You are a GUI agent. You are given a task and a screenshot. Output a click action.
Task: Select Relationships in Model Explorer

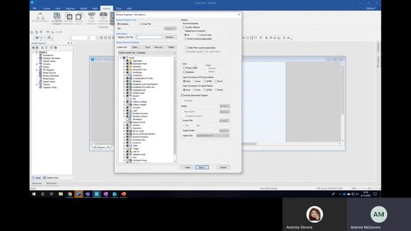click(49, 78)
